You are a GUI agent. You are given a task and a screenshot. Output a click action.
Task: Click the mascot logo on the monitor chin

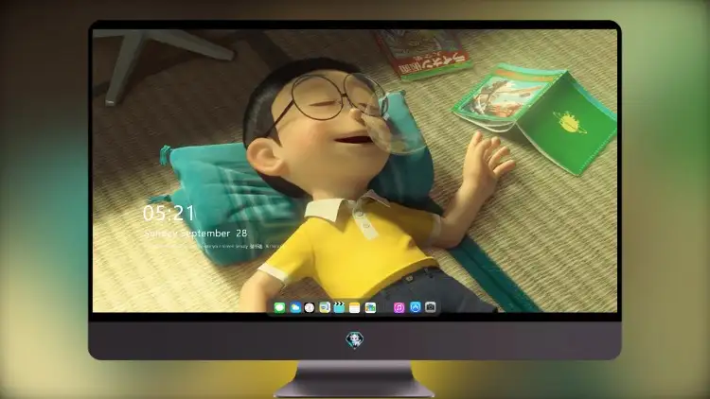355,340
